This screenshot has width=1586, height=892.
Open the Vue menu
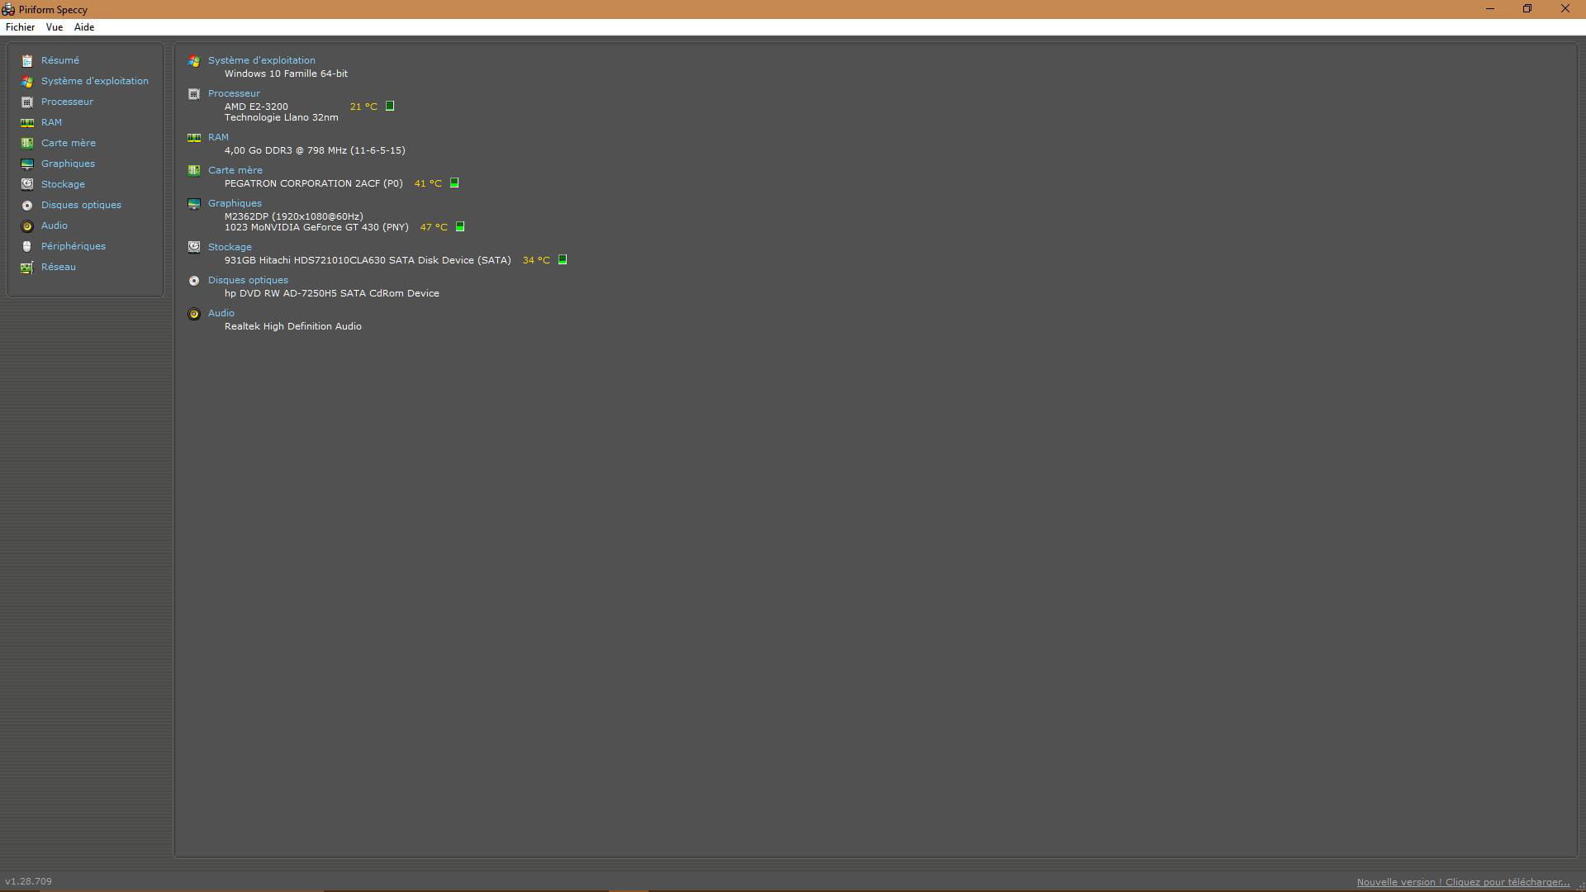pos(55,27)
